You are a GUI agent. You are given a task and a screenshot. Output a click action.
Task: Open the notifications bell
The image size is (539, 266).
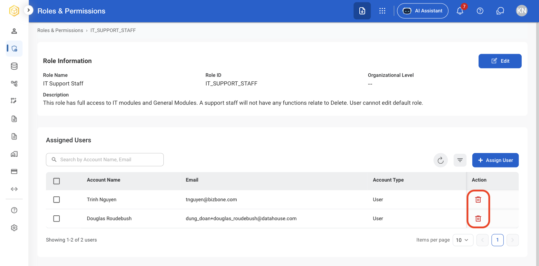pyautogui.click(x=460, y=11)
